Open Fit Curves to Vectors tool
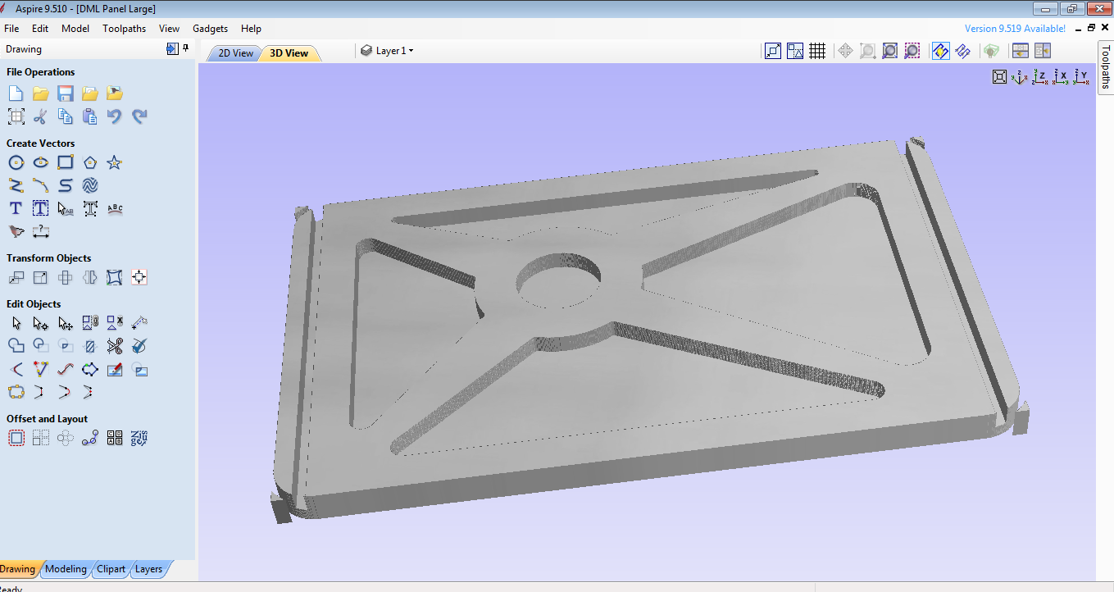The image size is (1114, 592). pos(66,369)
